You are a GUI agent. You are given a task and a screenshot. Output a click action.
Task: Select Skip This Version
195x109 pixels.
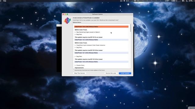coord(80,73)
